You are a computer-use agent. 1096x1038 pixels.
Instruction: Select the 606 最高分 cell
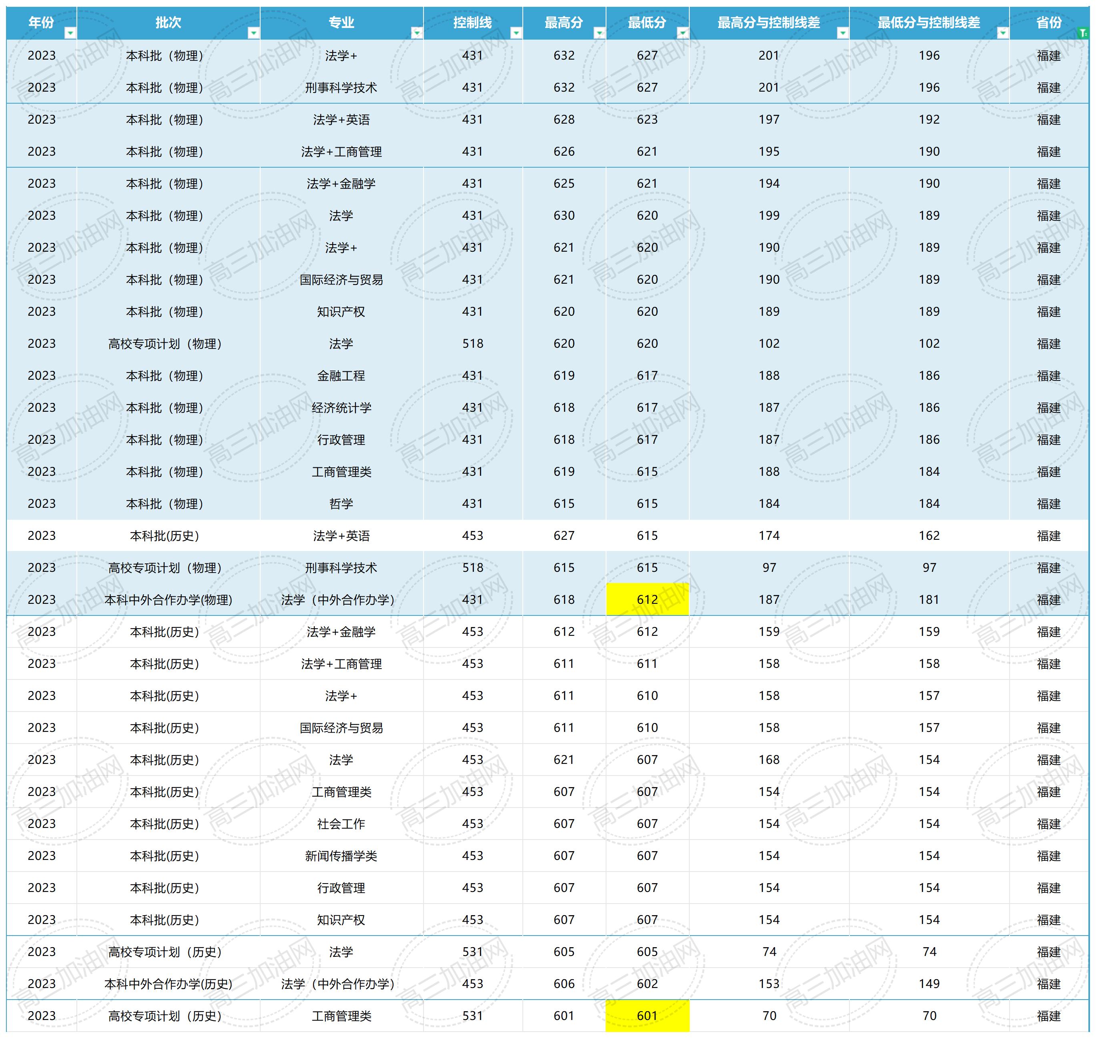(x=564, y=984)
